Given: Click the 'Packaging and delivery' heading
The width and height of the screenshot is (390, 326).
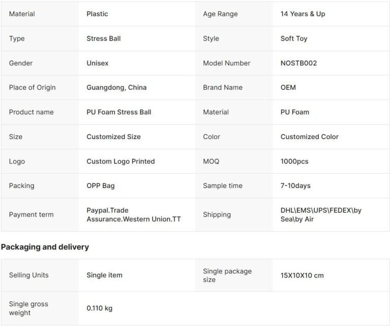Looking at the screenshot, I should (x=45, y=247).
